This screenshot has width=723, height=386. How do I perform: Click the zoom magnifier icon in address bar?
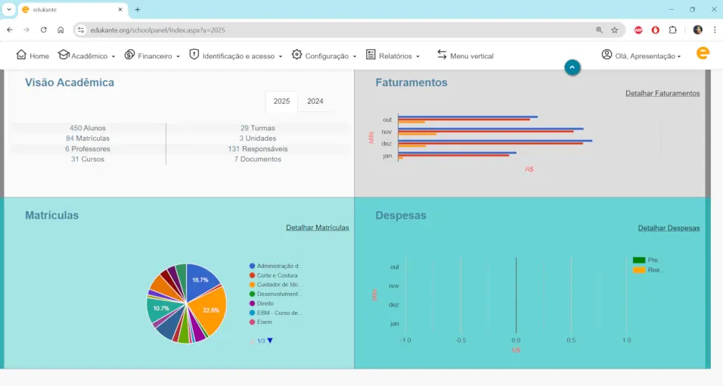point(599,30)
